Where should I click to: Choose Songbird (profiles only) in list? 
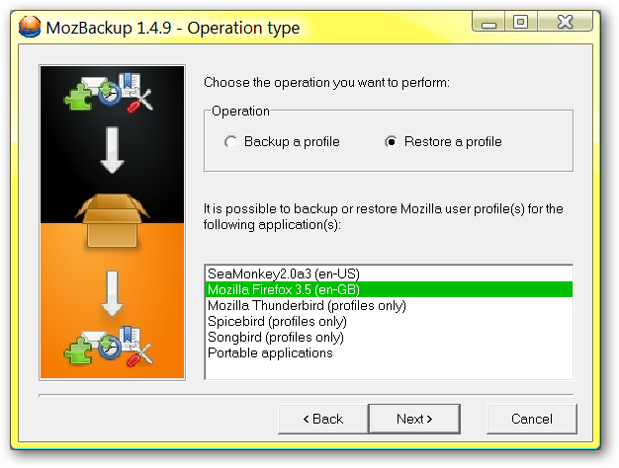(x=389, y=337)
